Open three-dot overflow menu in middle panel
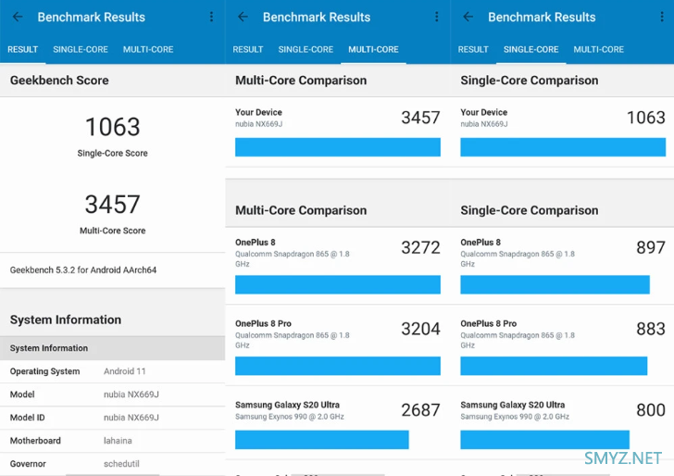The height and width of the screenshot is (476, 674). pos(436,17)
